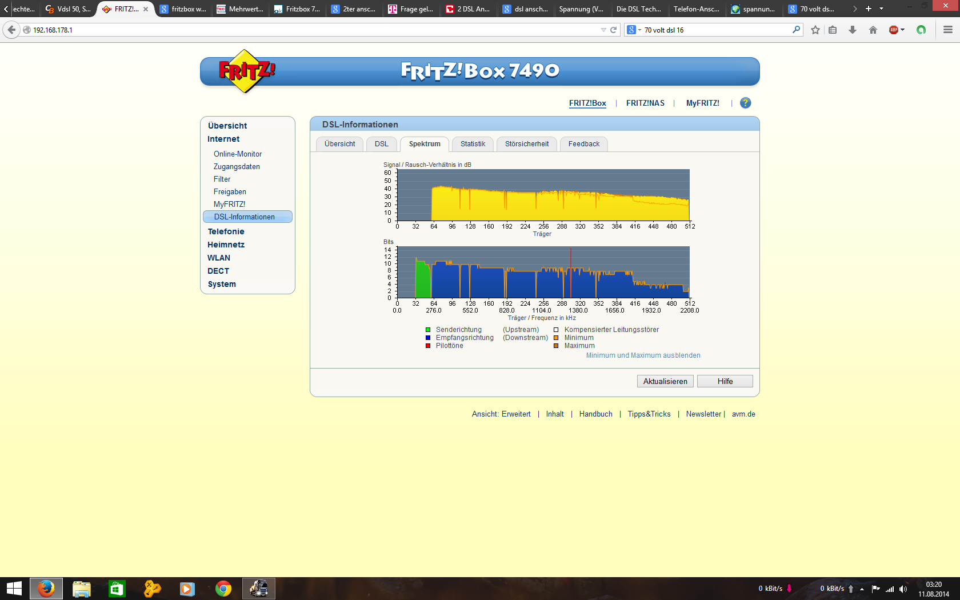Open the media player icon in the taskbar
Image resolution: width=960 pixels, height=600 pixels.
(187, 589)
